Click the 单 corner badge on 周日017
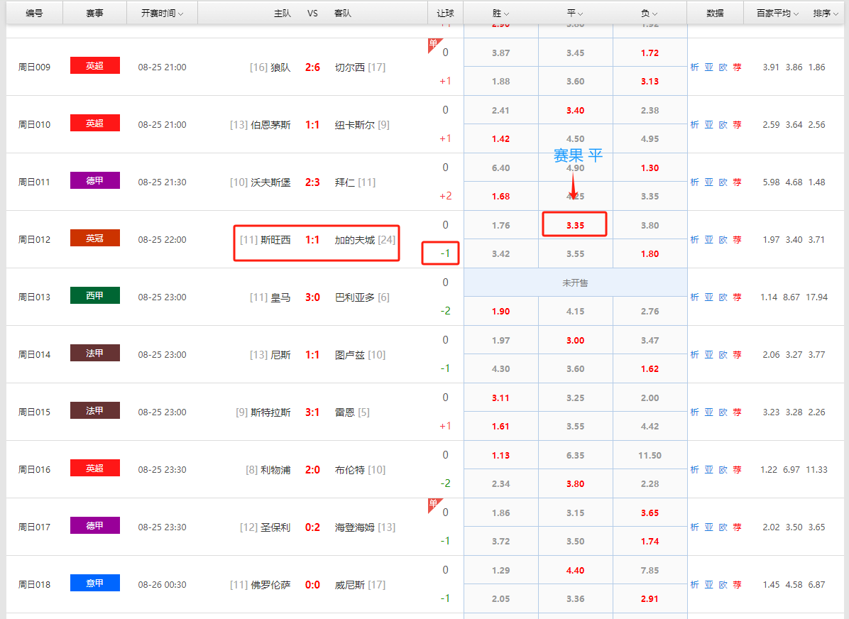The height and width of the screenshot is (619, 849). coord(433,504)
